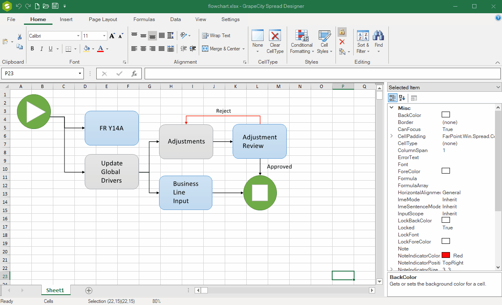Click the fx insert function icon

click(134, 74)
